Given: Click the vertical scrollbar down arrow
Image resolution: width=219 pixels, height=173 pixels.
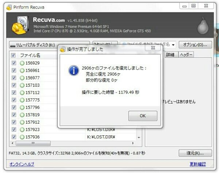Looking at the screenshot, I should click(x=139, y=138).
